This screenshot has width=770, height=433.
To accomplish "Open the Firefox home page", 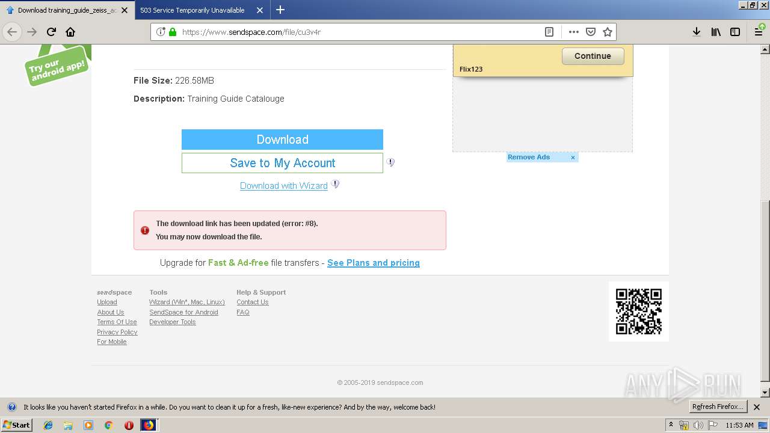I will tap(70, 32).
